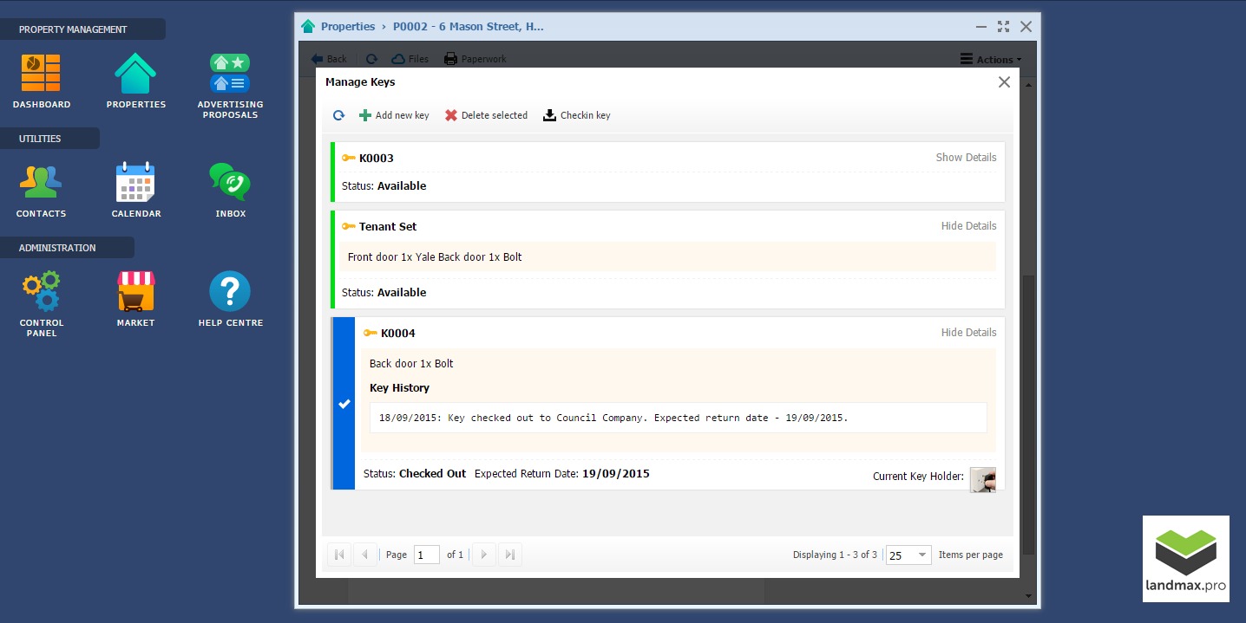1246x623 pixels.
Task: Click Properties in the breadcrumb
Action: click(348, 27)
